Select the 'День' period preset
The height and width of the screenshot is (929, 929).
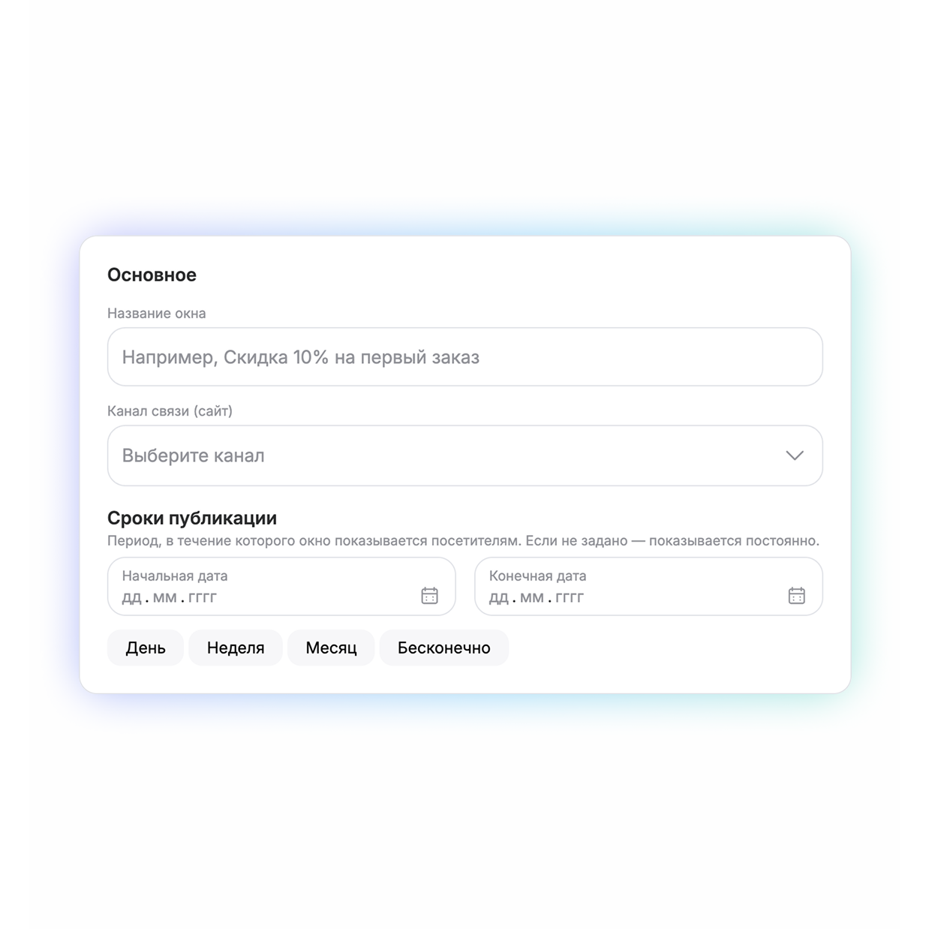pyautogui.click(x=146, y=648)
